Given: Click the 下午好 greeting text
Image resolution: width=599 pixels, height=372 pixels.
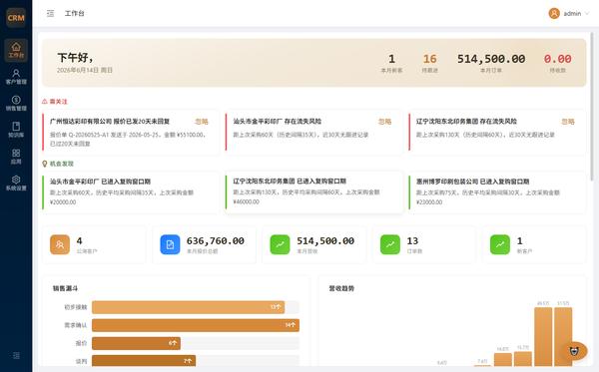Looking at the screenshot, I should tap(75, 58).
